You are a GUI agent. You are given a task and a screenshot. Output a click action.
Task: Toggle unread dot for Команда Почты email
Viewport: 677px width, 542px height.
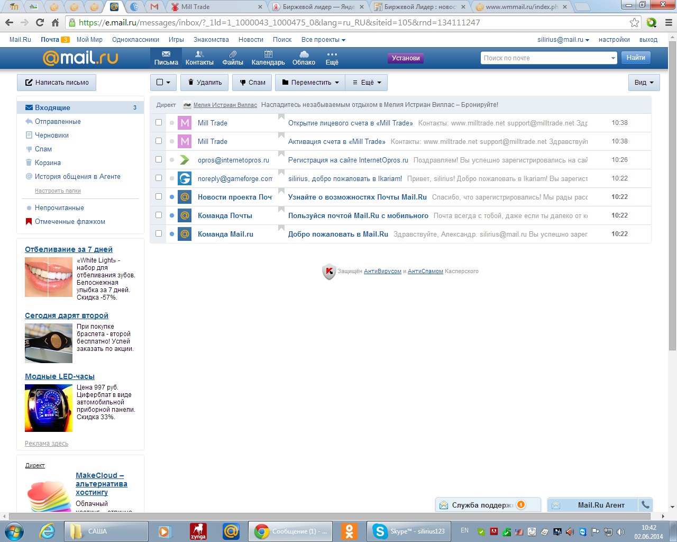172,215
